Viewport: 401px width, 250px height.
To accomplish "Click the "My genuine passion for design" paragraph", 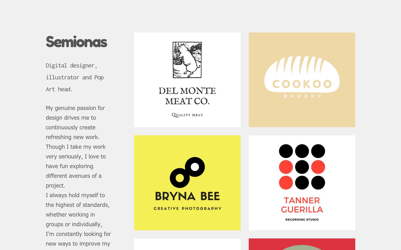I will (76, 147).
